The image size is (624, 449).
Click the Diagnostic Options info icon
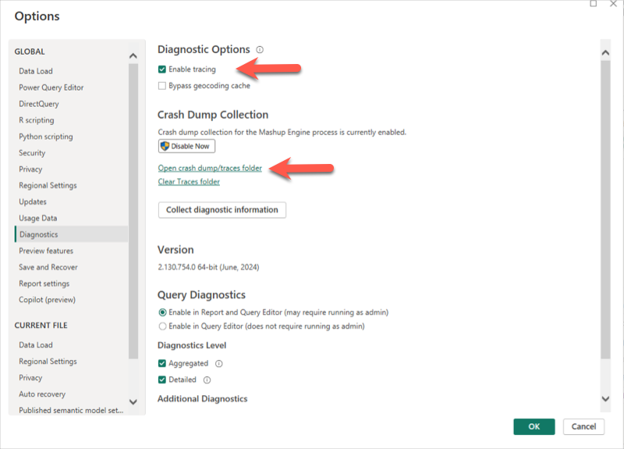click(260, 50)
